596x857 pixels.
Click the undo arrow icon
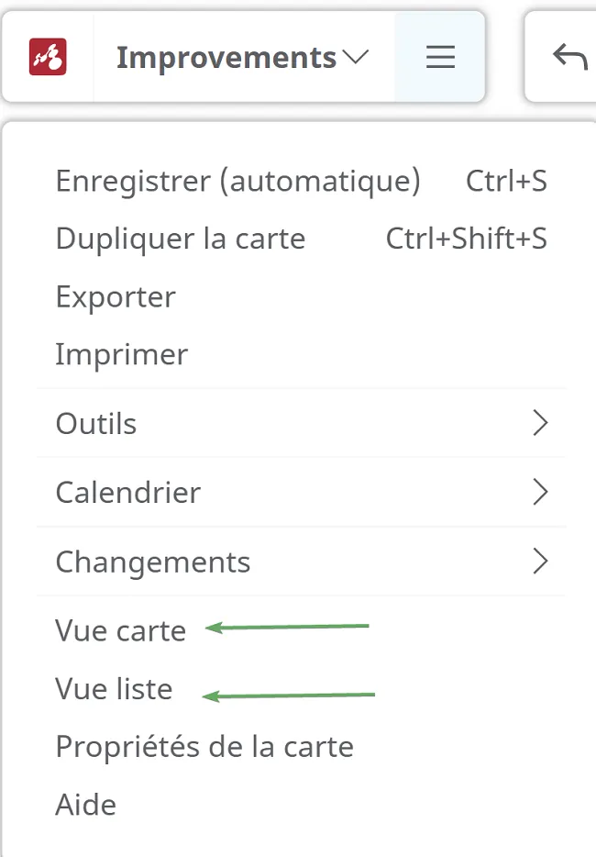[569, 57]
